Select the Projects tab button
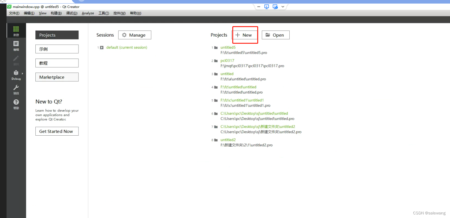450x218 pixels. tap(57, 35)
